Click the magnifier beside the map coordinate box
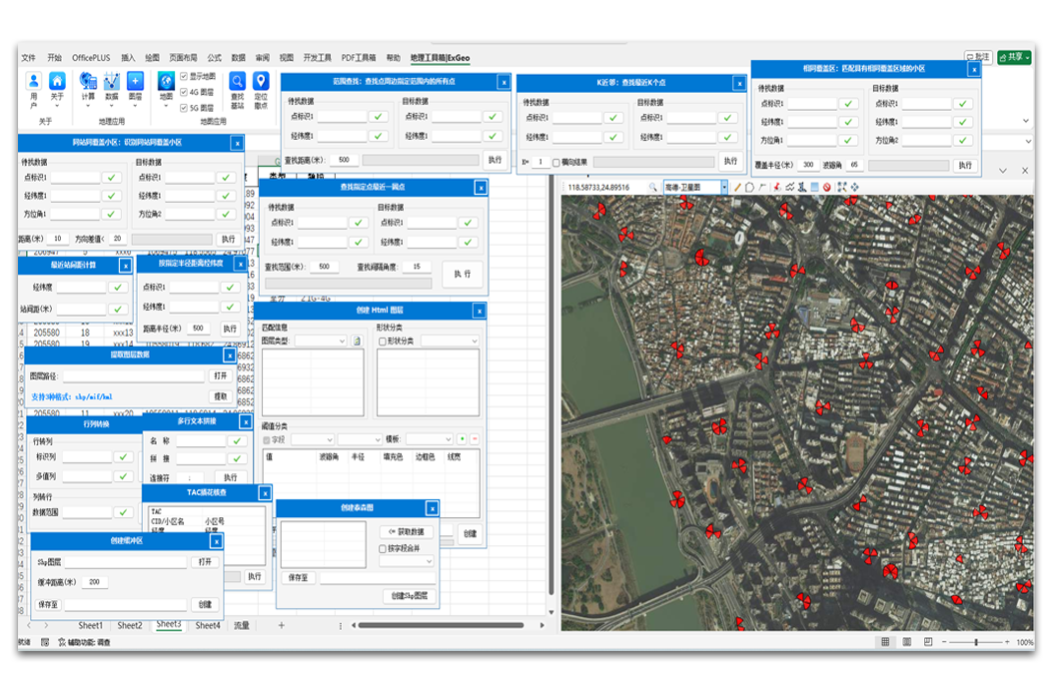Image resolution: width=1052 pixels, height=693 pixels. coord(652,187)
